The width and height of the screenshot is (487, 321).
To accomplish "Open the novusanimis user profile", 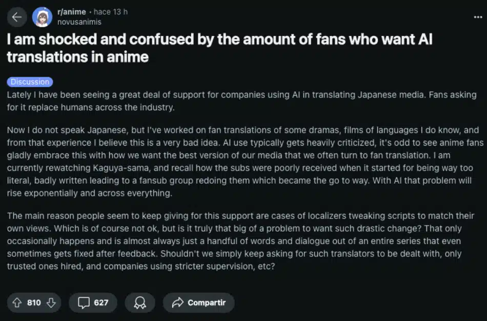I will coord(79,22).
